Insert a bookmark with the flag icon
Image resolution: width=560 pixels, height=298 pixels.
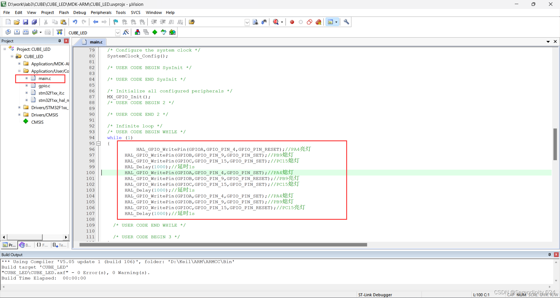(x=116, y=22)
